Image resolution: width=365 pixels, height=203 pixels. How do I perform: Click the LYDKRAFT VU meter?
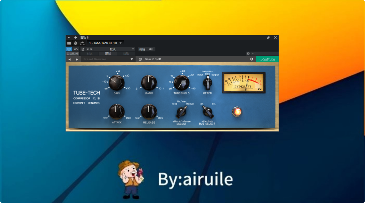[243, 83]
